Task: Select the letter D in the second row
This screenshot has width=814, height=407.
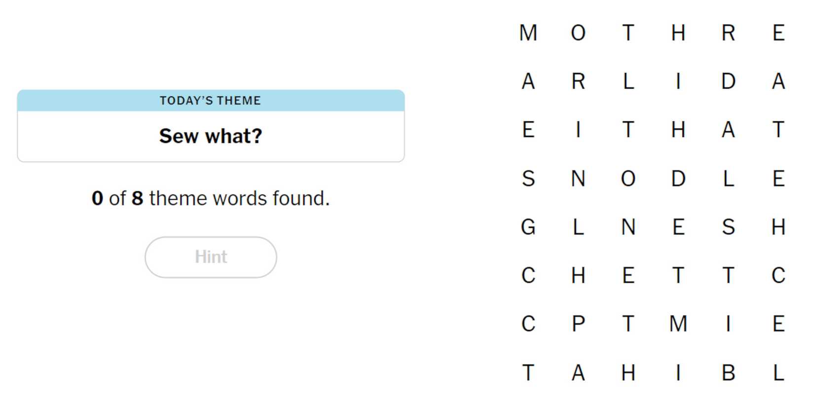Action: click(x=728, y=82)
